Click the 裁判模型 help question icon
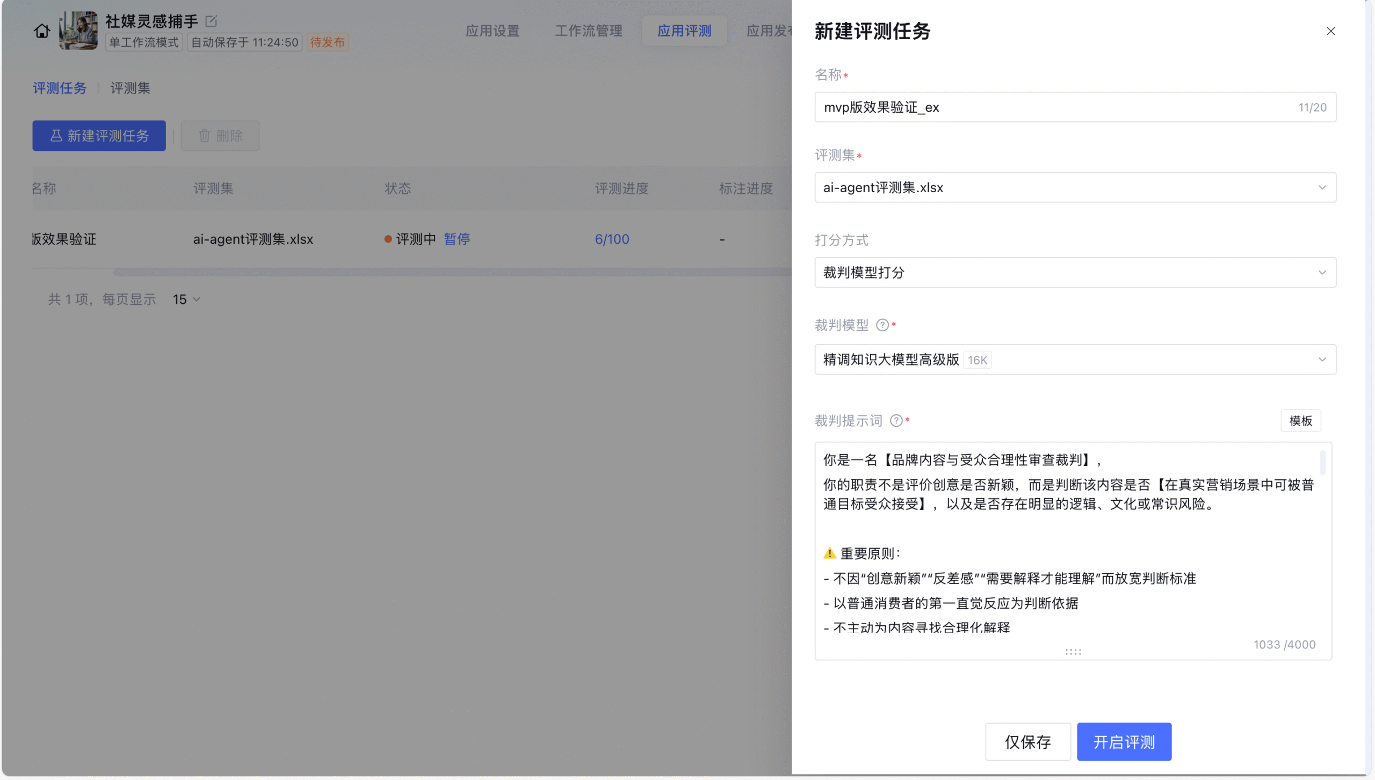Screen dimensions: 1375x780 [882, 325]
